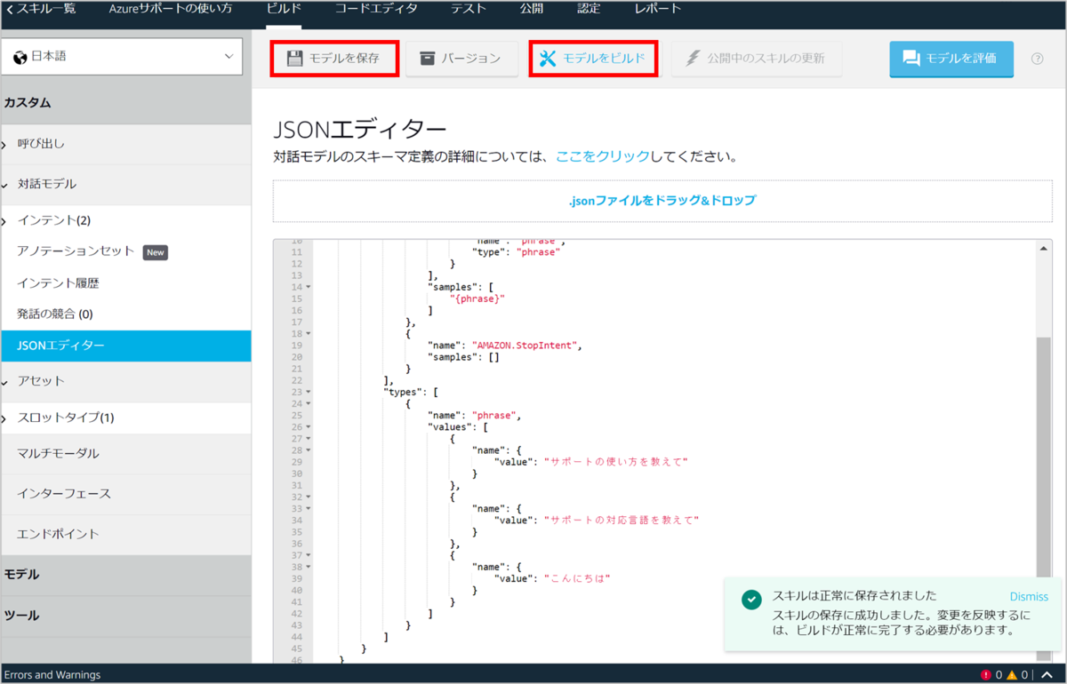Click the "こんにちは" value in editor
This screenshot has height=684, width=1067.
(577, 578)
